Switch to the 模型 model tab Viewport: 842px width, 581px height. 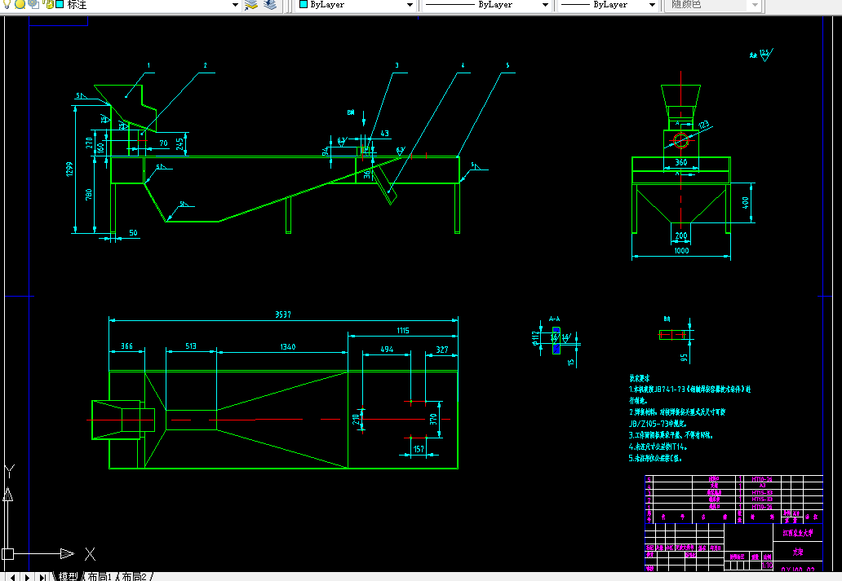69,576
